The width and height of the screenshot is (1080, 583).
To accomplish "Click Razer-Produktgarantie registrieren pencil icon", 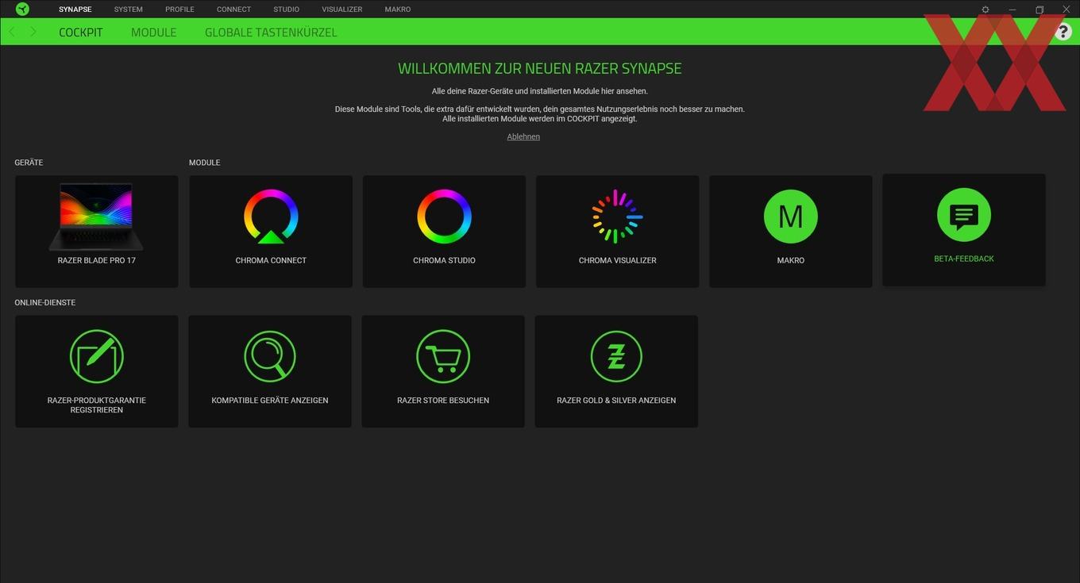I will 96,356.
